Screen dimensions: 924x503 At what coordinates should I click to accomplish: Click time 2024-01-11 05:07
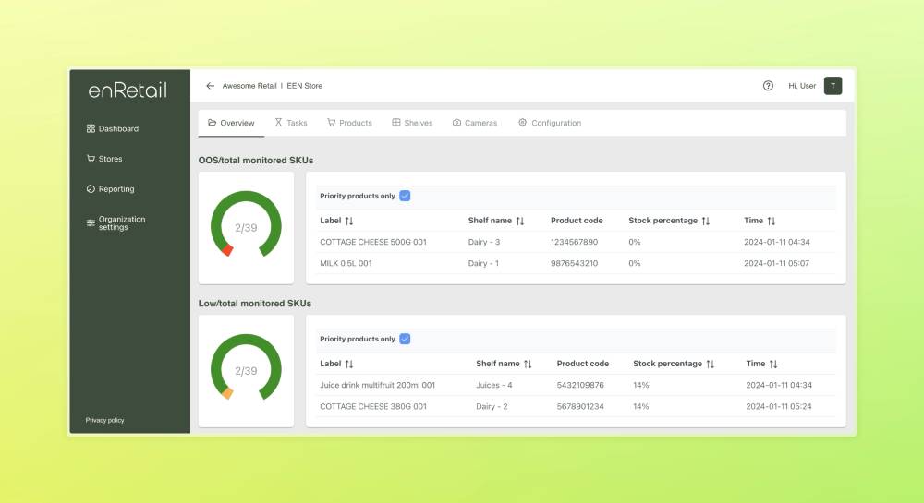777,264
